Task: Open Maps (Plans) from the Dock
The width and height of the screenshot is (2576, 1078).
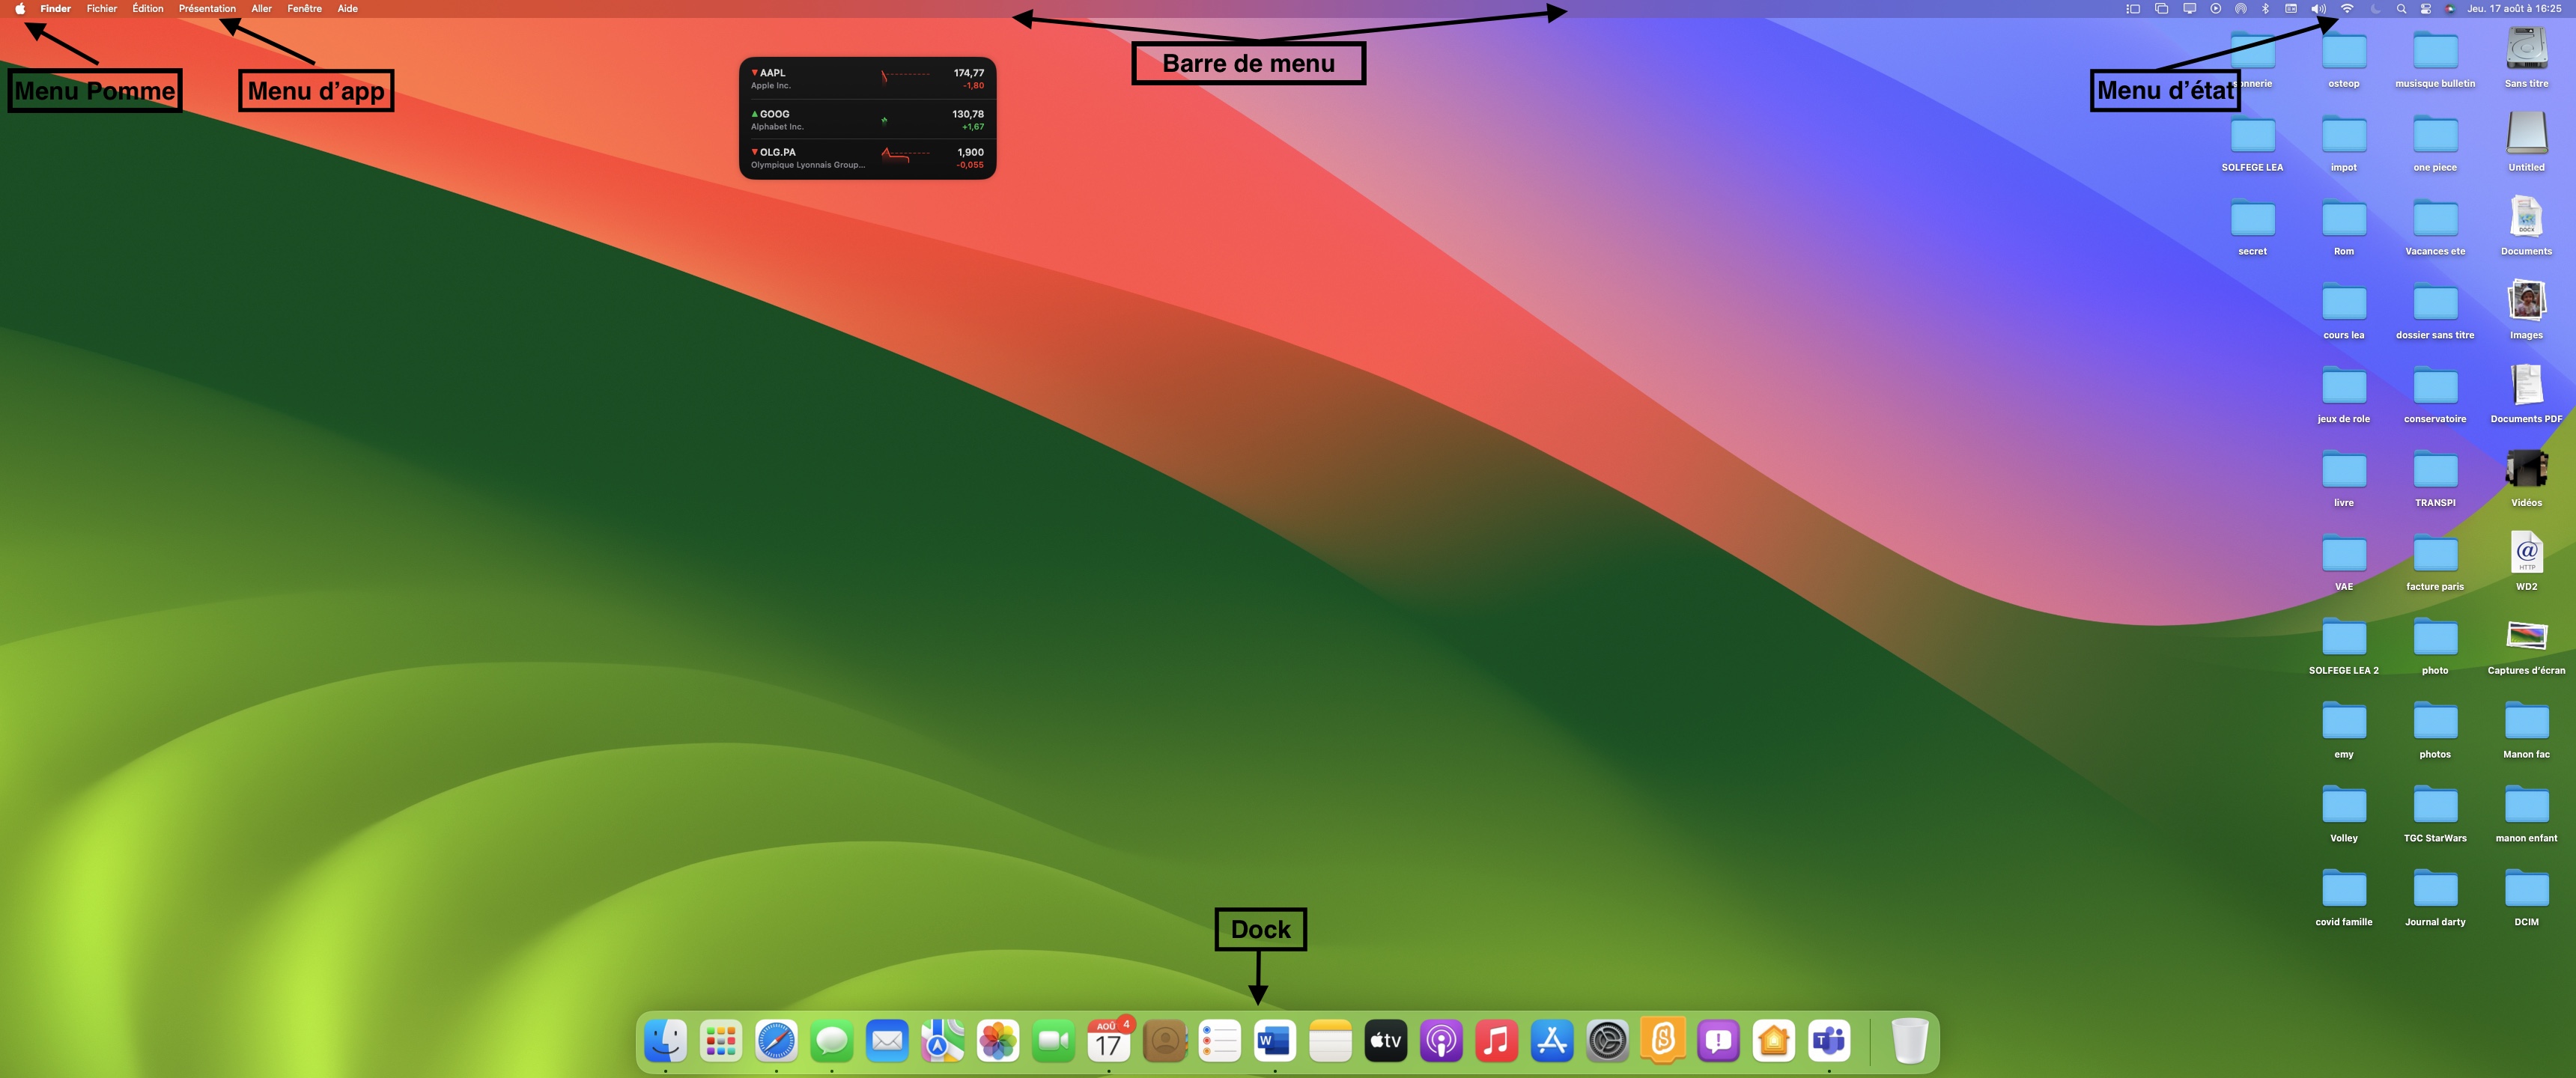Action: (x=942, y=1041)
